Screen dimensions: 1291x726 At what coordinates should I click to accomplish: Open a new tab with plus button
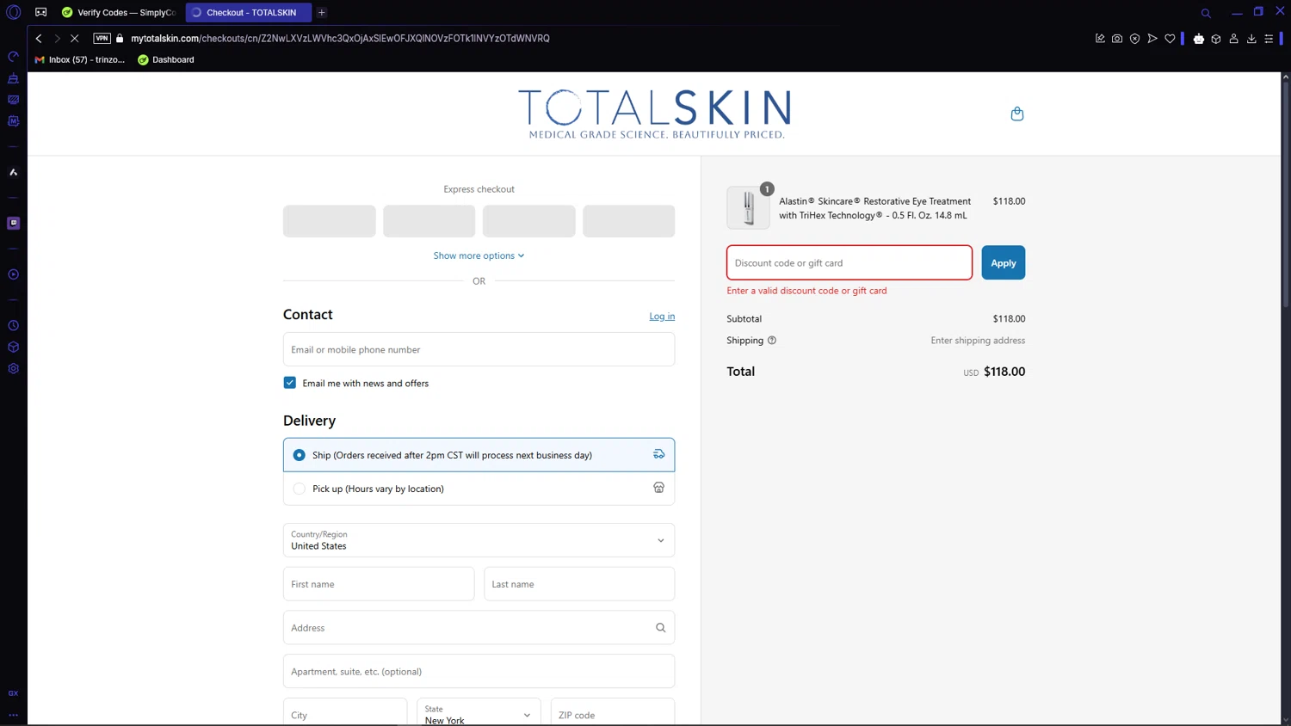pyautogui.click(x=322, y=12)
